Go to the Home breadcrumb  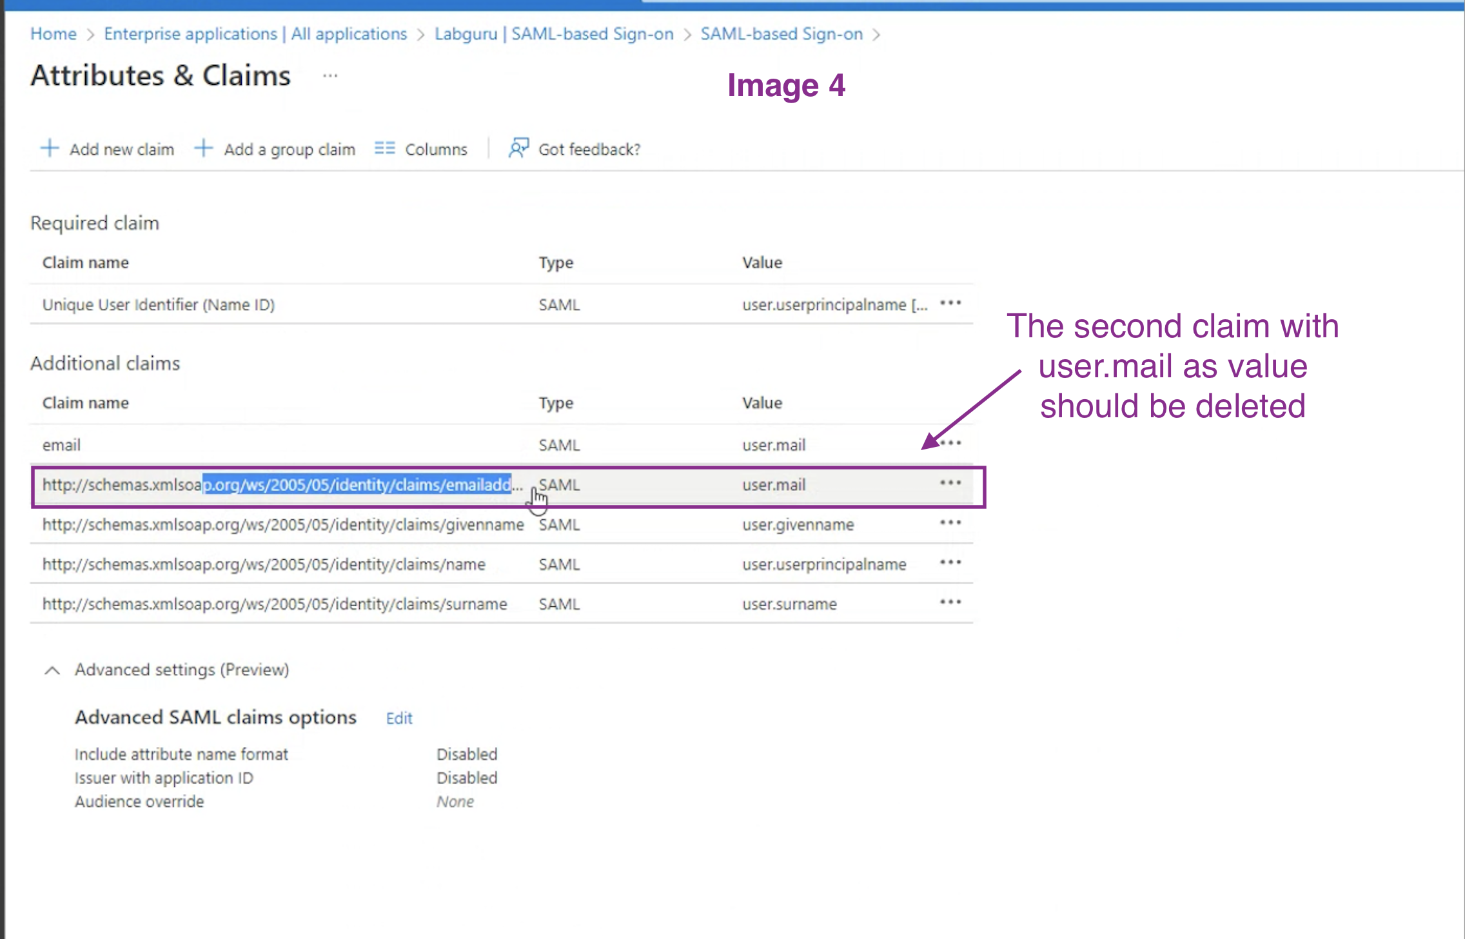(54, 34)
